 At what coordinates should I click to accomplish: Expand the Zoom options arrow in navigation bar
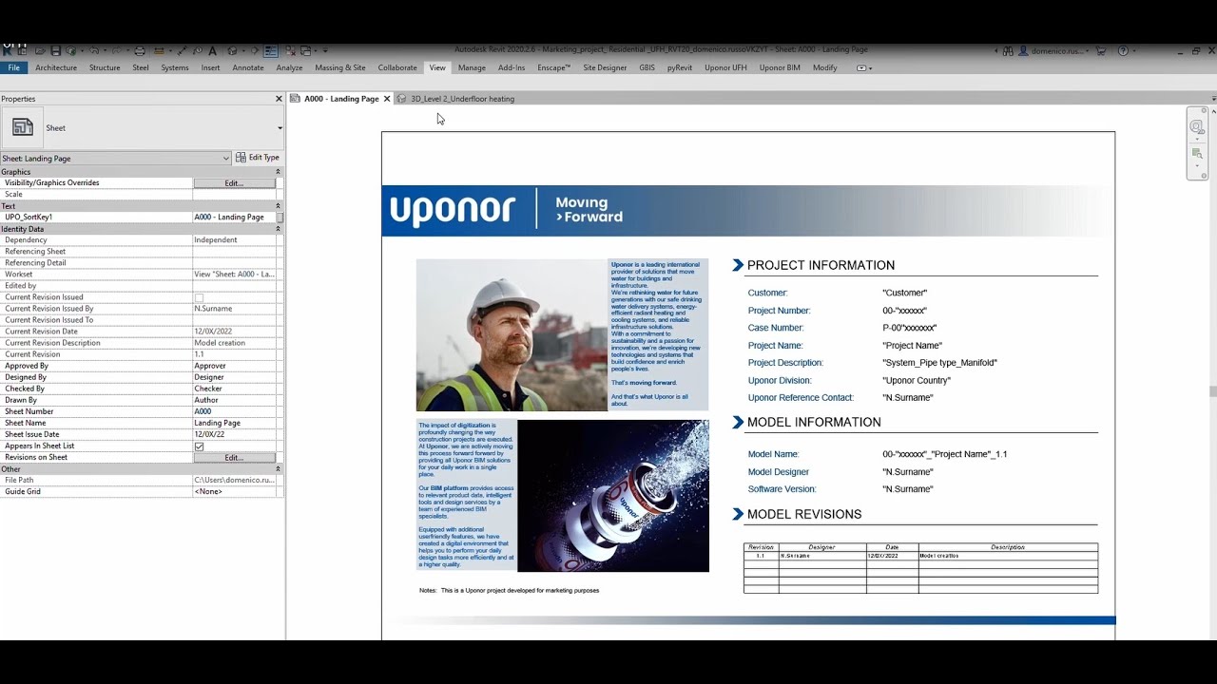1197,166
